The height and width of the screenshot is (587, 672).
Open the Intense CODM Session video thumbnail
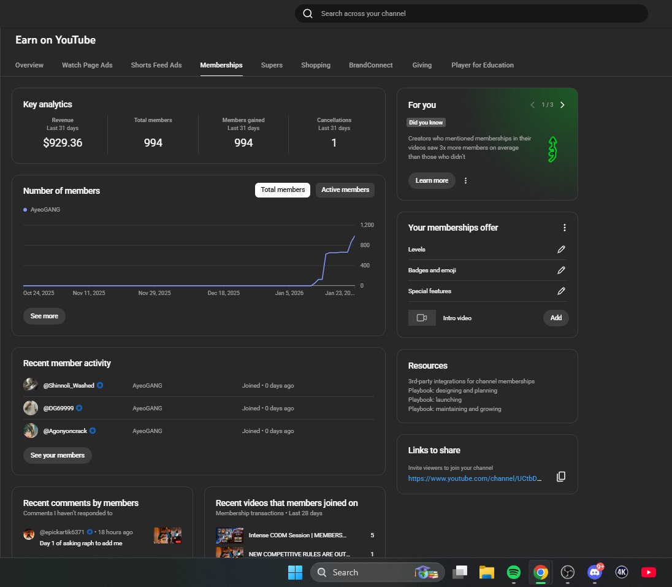tap(230, 535)
